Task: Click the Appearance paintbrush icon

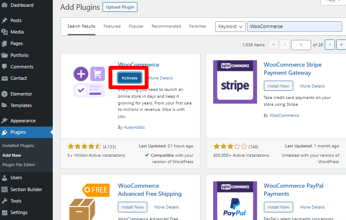Action: click(4, 121)
